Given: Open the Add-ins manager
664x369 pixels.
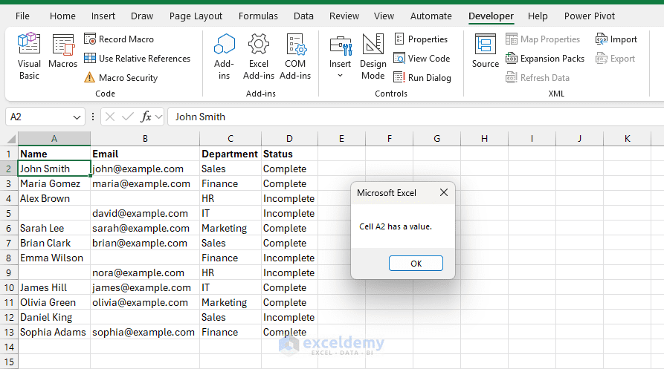Looking at the screenshot, I should point(224,56).
